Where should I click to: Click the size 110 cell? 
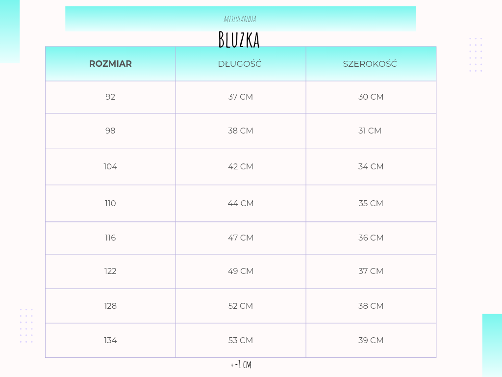pos(110,203)
